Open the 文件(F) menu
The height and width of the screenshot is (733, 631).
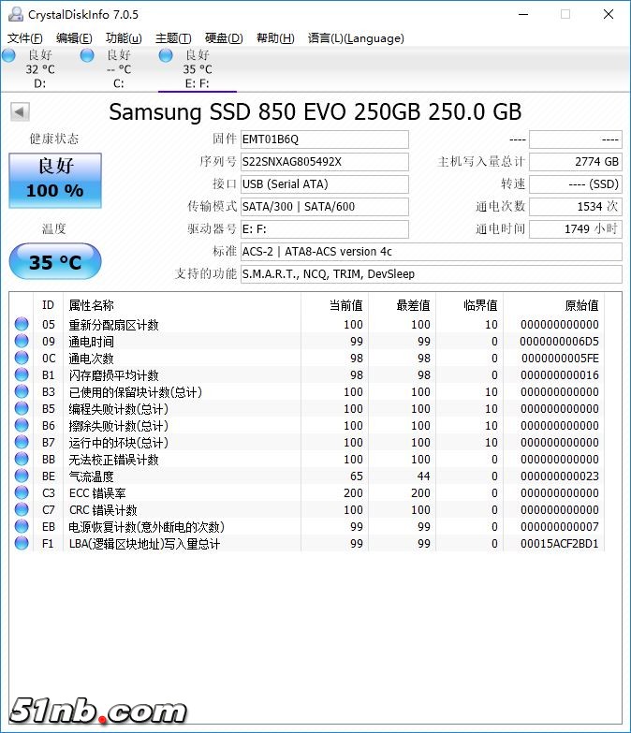(25, 38)
